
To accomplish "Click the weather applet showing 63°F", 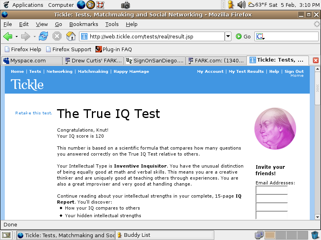I will [258, 5].
